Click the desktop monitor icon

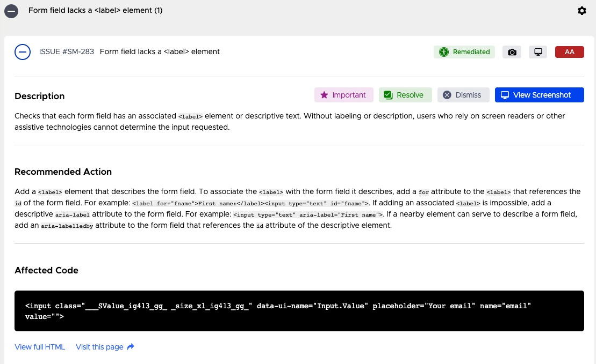(x=538, y=52)
